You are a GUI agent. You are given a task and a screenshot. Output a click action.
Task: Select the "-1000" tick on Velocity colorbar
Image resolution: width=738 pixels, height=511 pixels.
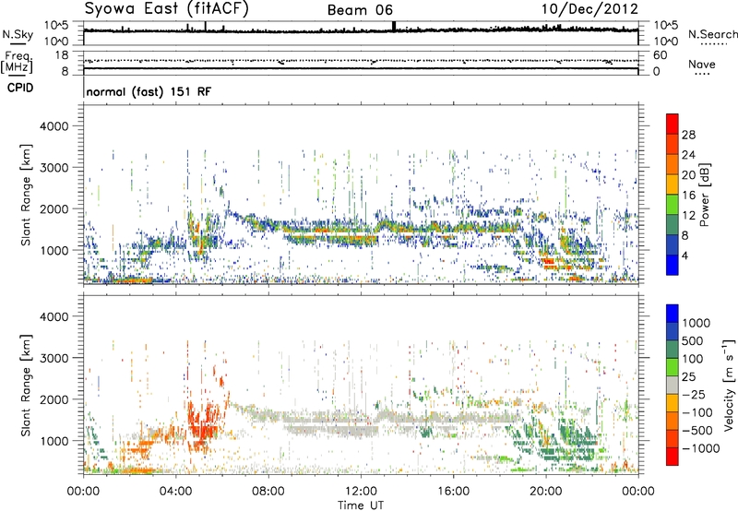pos(700,448)
